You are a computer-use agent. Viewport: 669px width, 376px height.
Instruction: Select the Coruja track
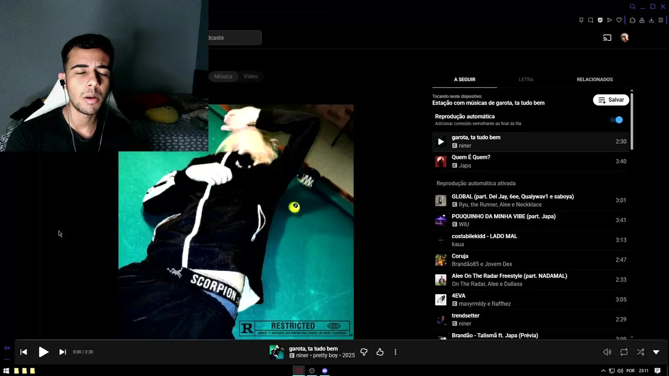pos(531,260)
